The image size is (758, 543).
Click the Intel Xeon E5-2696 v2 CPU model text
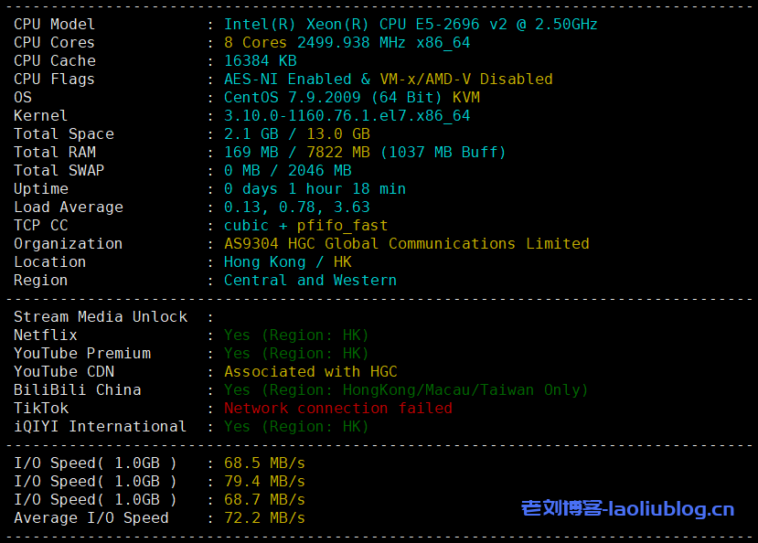[x=409, y=24]
